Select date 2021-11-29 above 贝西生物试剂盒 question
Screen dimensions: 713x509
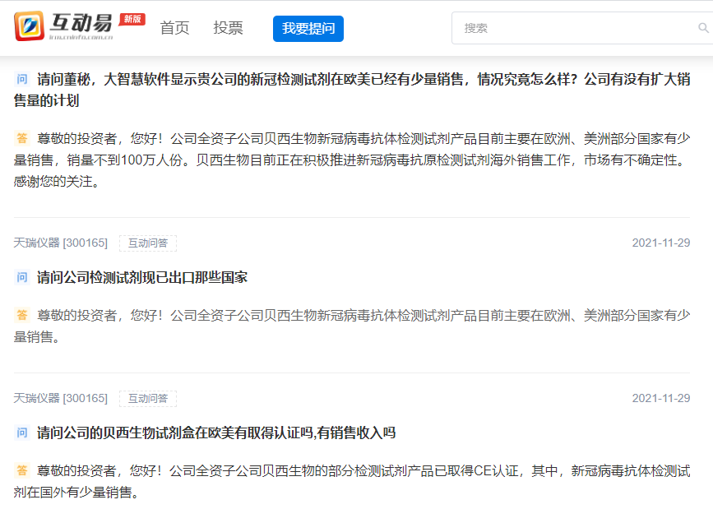click(x=660, y=399)
